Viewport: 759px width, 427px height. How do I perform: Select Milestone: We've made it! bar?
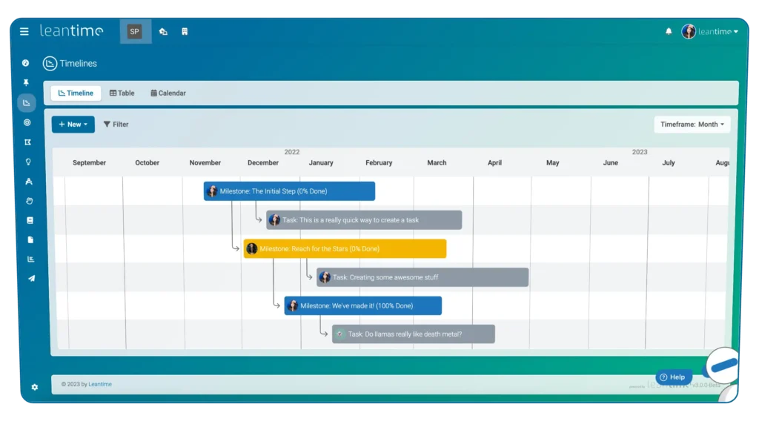point(363,306)
